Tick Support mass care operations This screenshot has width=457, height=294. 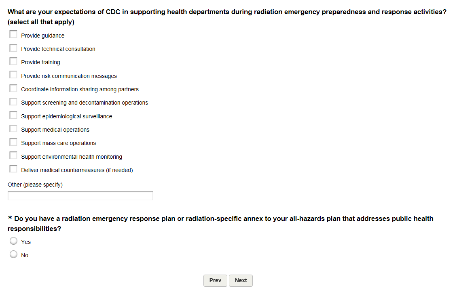[x=13, y=143]
